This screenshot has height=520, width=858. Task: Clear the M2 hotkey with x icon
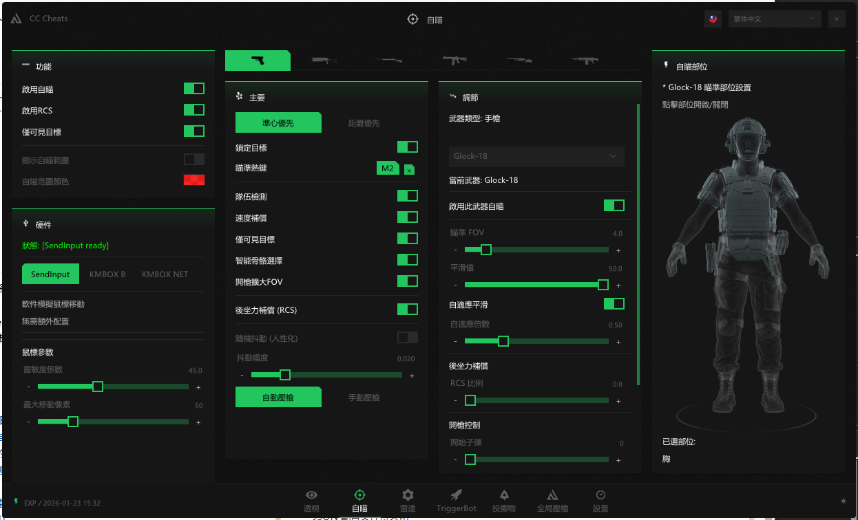click(x=409, y=170)
